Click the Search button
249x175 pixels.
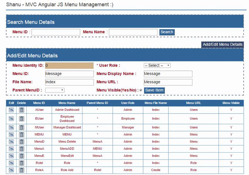(167, 32)
